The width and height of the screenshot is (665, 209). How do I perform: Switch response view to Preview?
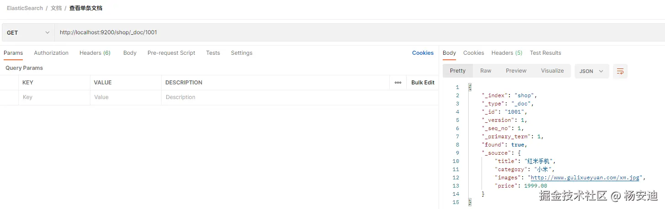pyautogui.click(x=516, y=71)
